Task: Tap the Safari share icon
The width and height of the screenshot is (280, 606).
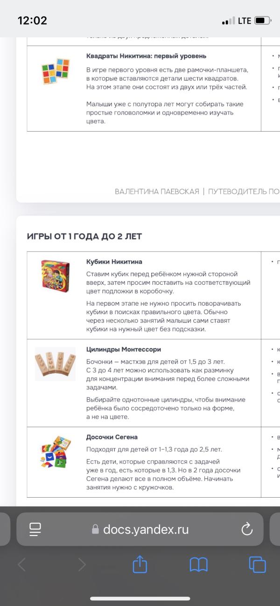Action: point(140,564)
